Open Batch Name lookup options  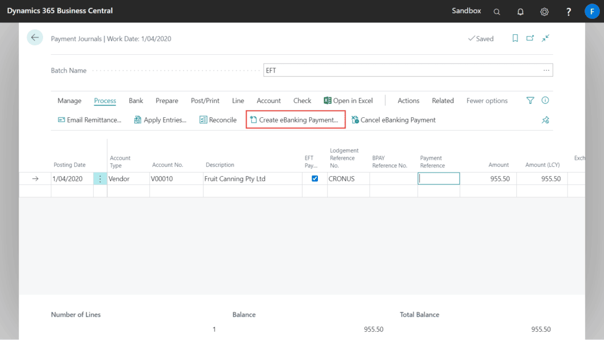click(x=546, y=70)
